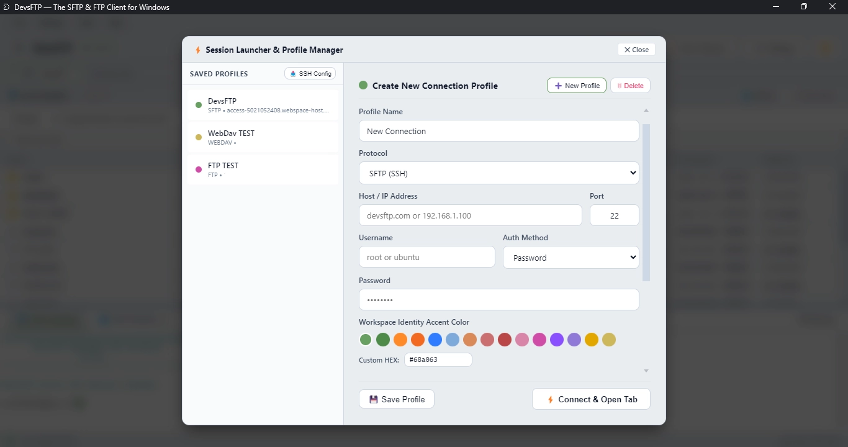
Task: Choose the muted salmon-red accent swatch
Action: pos(487,340)
